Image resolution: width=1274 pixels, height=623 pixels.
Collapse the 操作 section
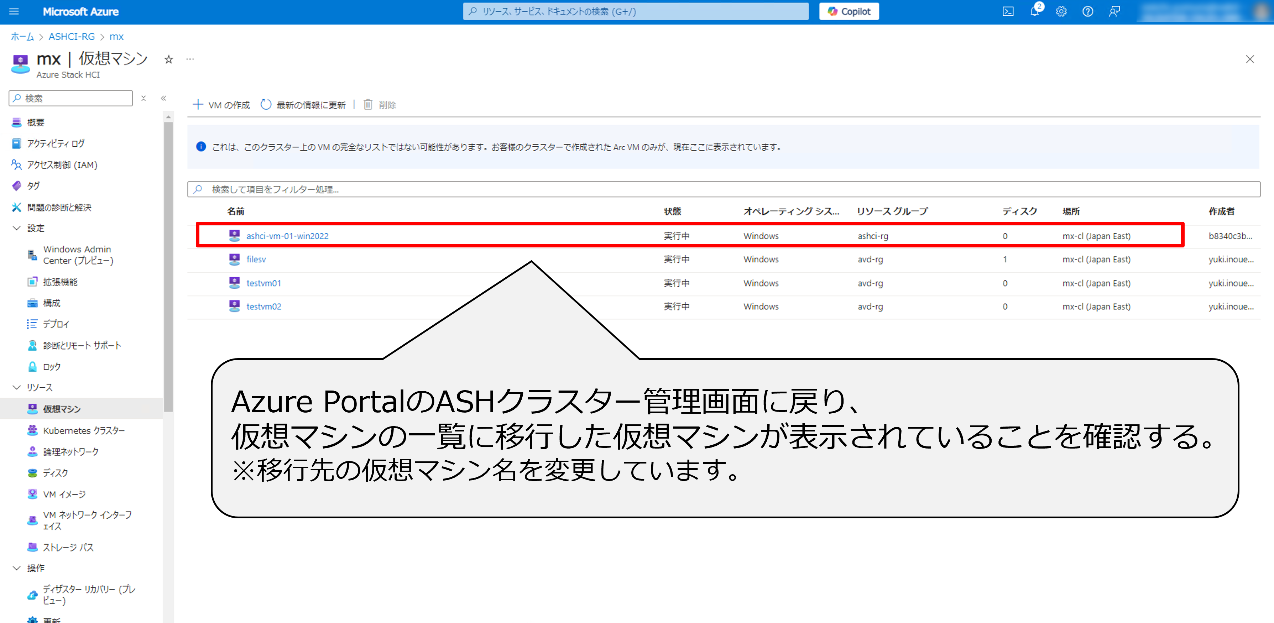tap(17, 567)
